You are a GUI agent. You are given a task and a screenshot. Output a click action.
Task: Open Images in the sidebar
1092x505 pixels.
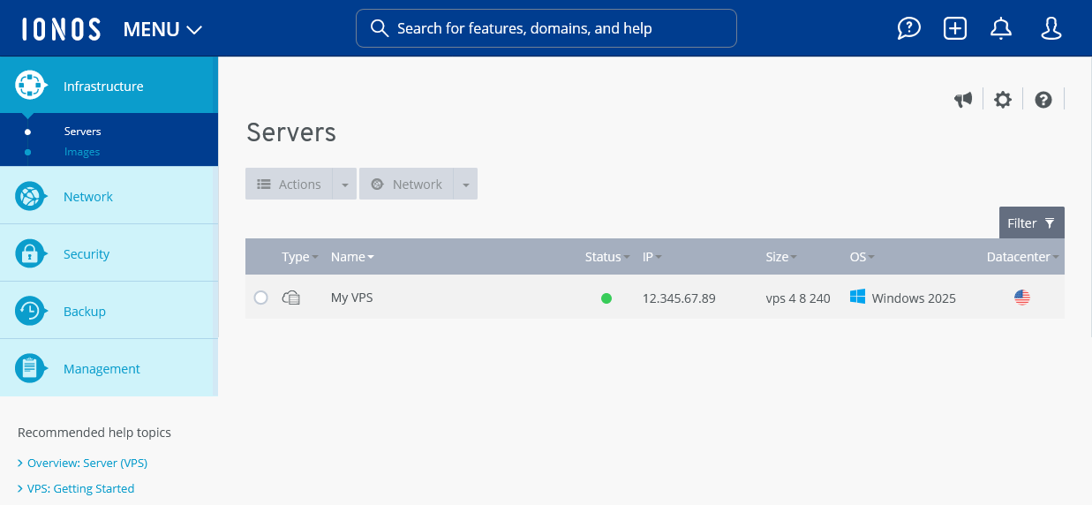coord(82,152)
